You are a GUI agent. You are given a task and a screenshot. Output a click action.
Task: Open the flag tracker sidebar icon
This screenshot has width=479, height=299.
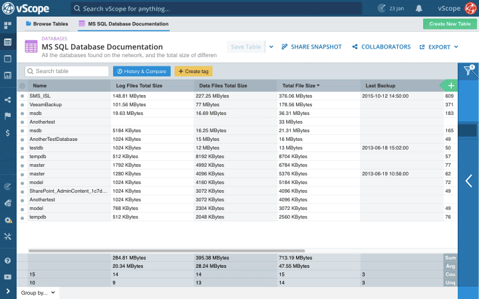click(x=7, y=116)
